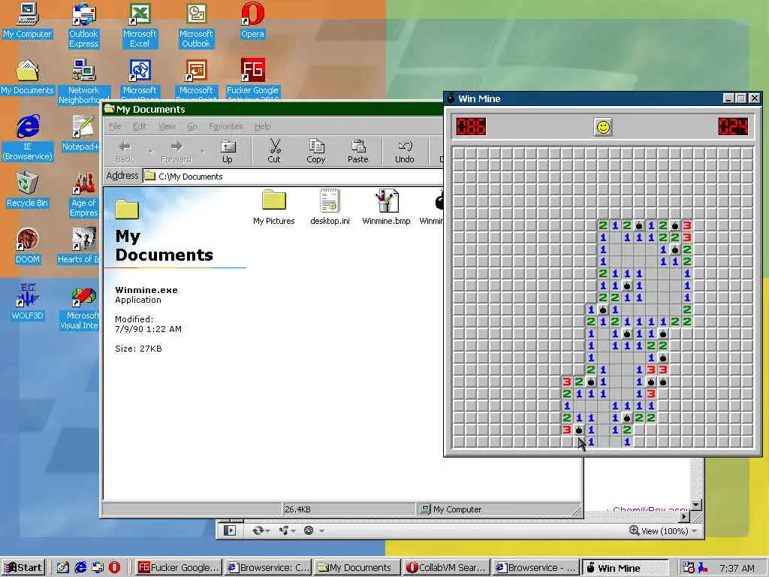Image resolution: width=769 pixels, height=577 pixels.
Task: Open Outlook Express desktop icon
Action: 83,26
